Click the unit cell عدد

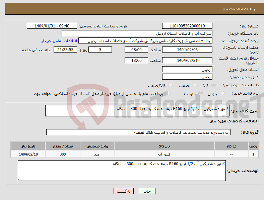coord(97,154)
